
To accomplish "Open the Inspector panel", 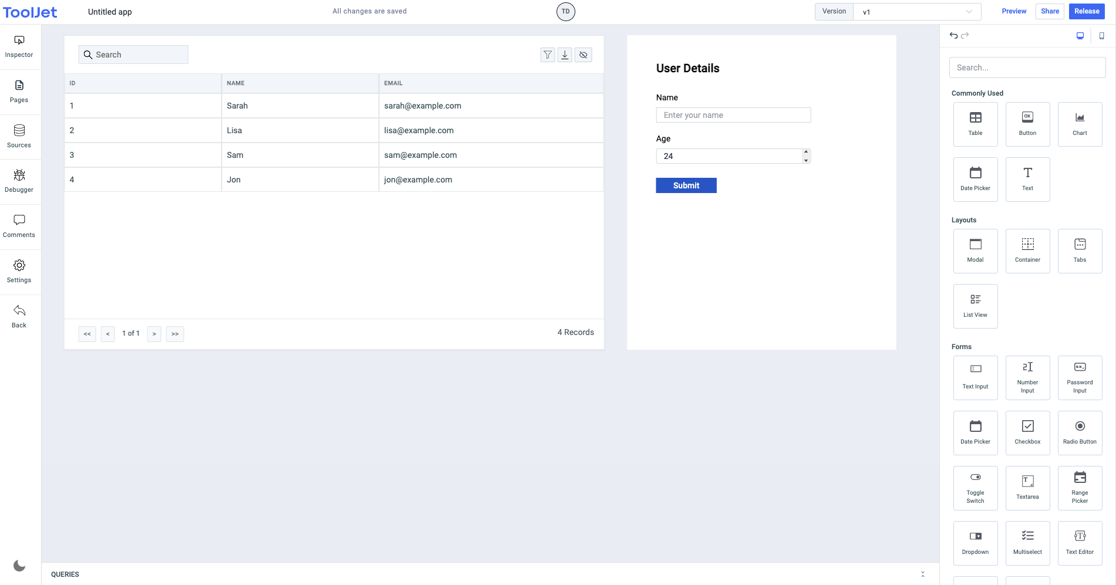I will point(19,46).
